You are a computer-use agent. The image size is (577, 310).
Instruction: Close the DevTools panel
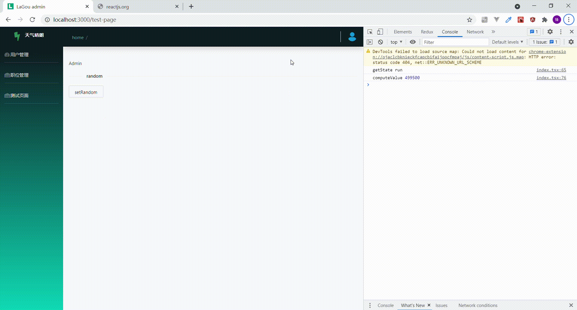(572, 32)
